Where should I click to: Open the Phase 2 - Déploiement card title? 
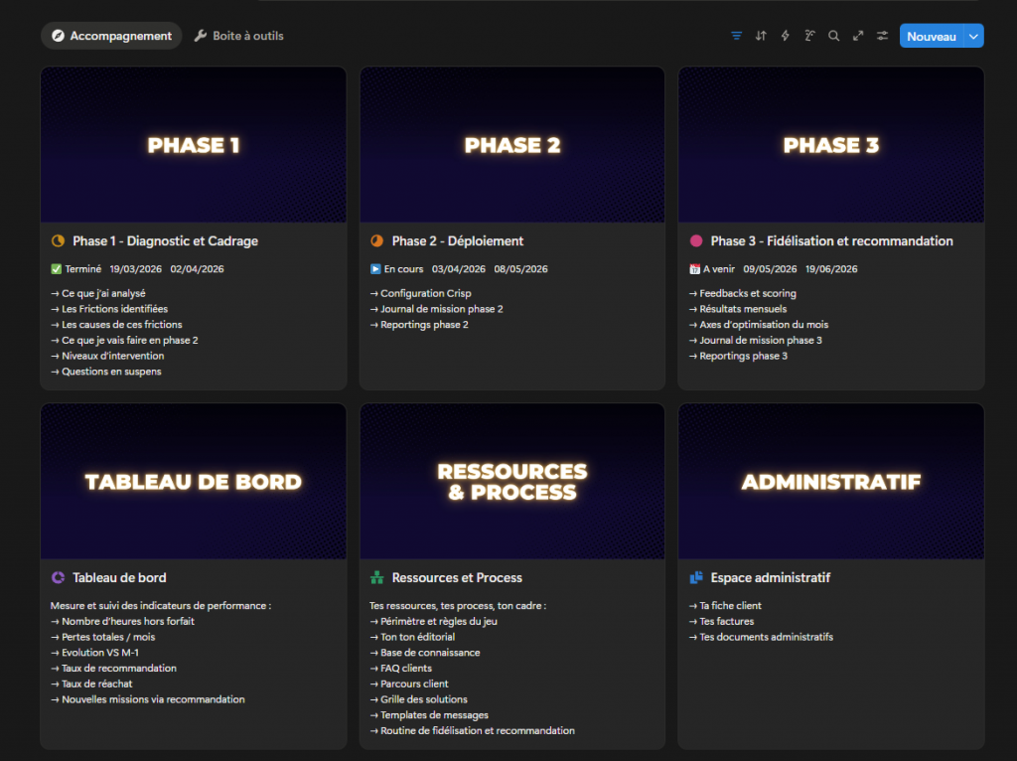457,240
